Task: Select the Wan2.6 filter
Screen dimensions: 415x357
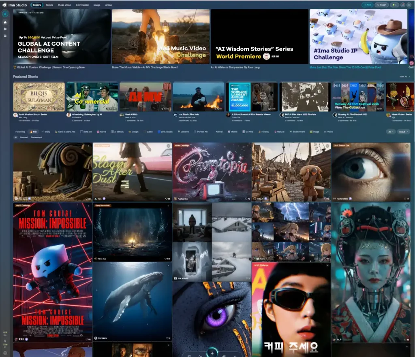Action: click(x=279, y=132)
